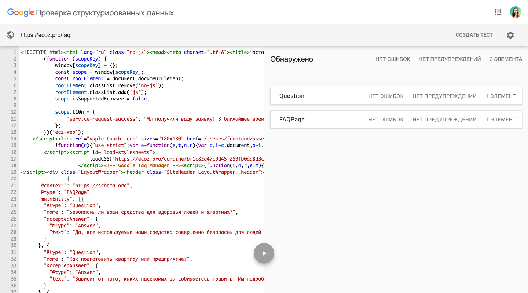Click НЕТ ПРЕДУПРЕЖДЕНИЙ in the Question row
The height and width of the screenshot is (293, 528).
444,96
